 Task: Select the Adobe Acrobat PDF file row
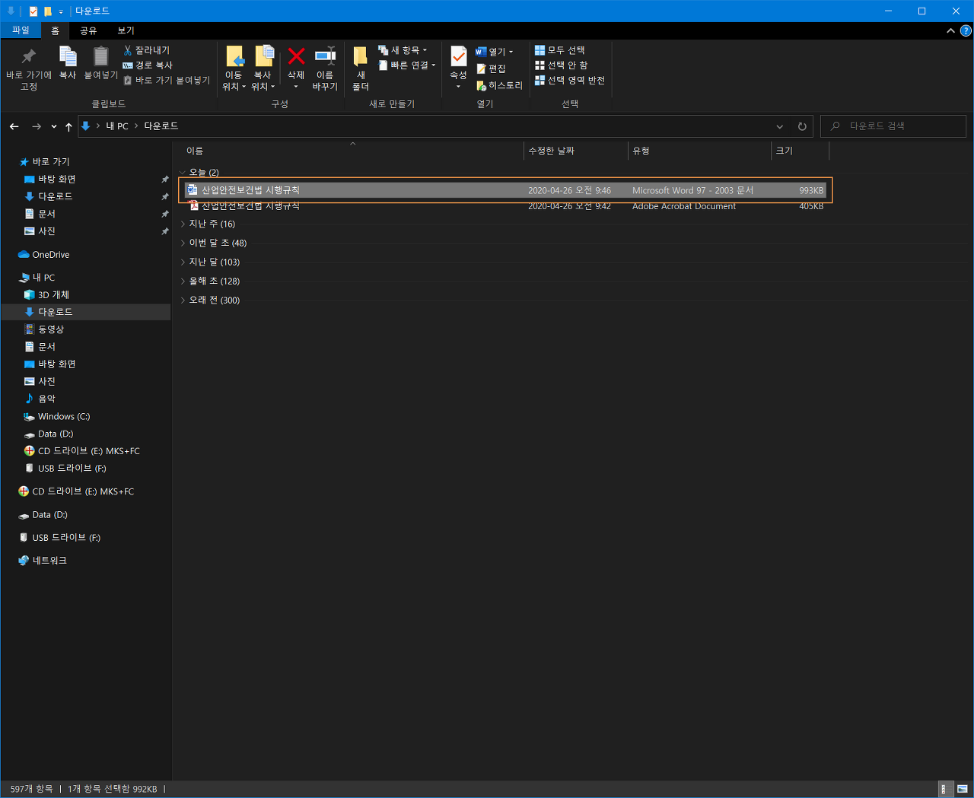(x=505, y=206)
